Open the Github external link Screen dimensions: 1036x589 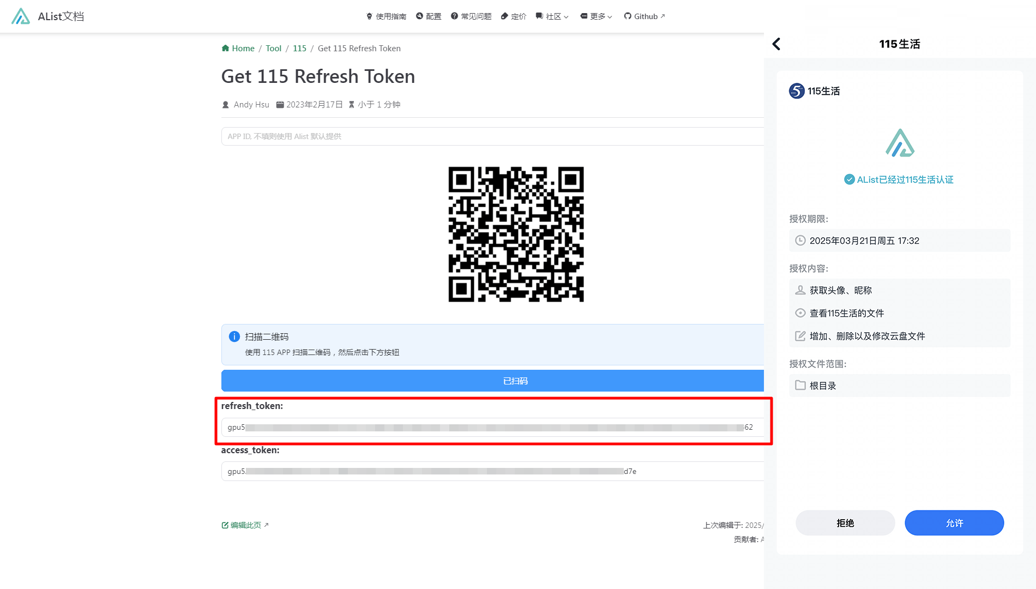tap(645, 16)
